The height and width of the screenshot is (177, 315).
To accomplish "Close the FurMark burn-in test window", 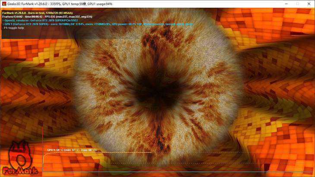I will 309,3.
